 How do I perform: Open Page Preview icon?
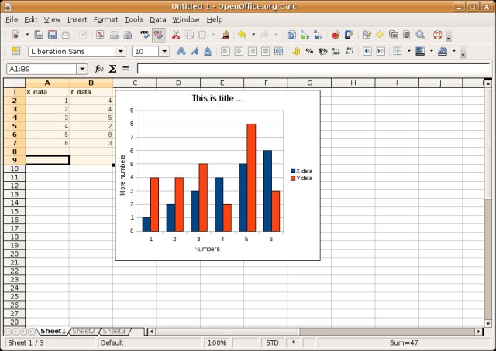(127, 35)
